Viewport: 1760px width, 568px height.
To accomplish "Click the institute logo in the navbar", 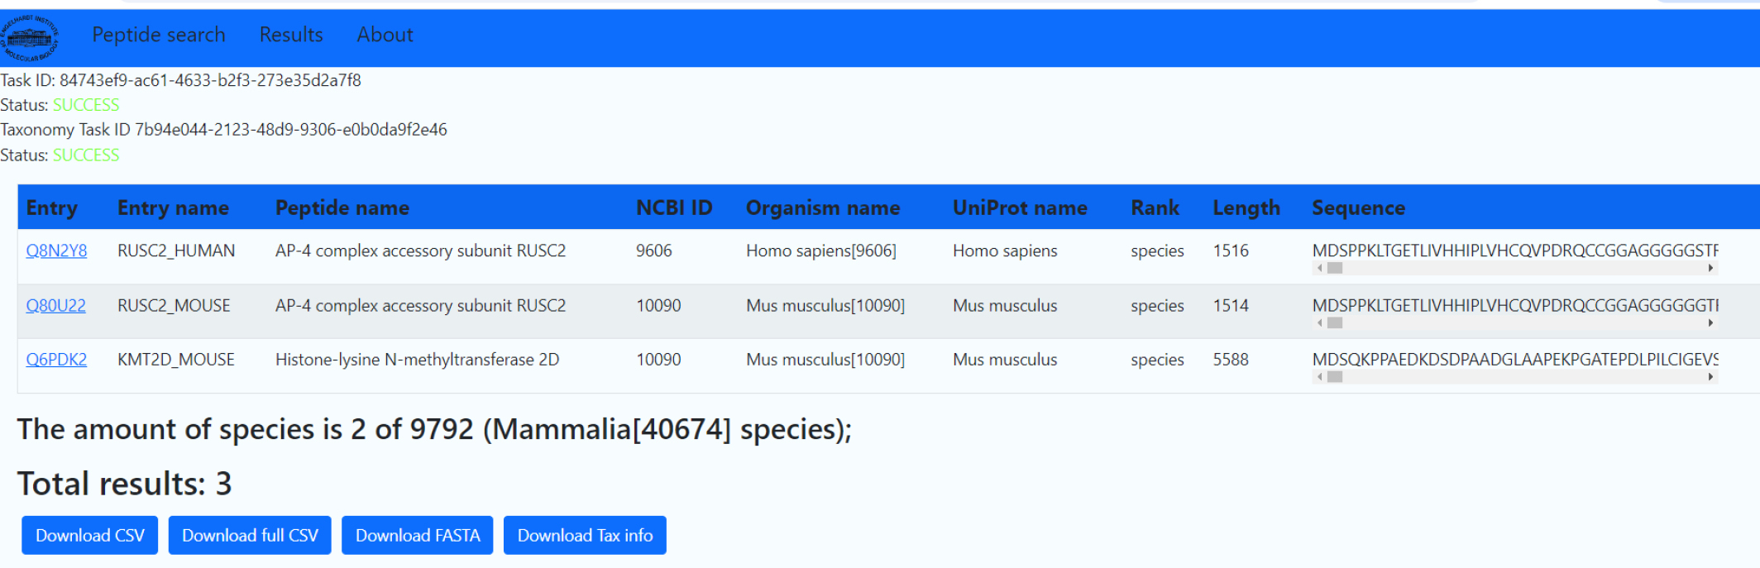I will click(x=30, y=37).
